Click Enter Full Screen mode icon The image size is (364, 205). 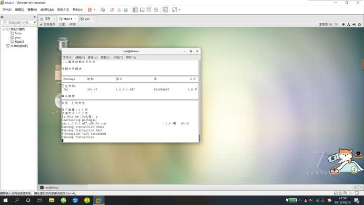(x=149, y=10)
